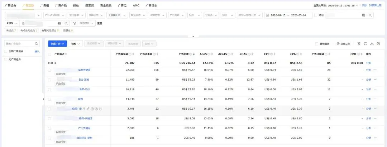The width and height of the screenshot is (387, 147).
Task: Click the filter funnel icon next to 筛选模板
Action: click(74, 23)
